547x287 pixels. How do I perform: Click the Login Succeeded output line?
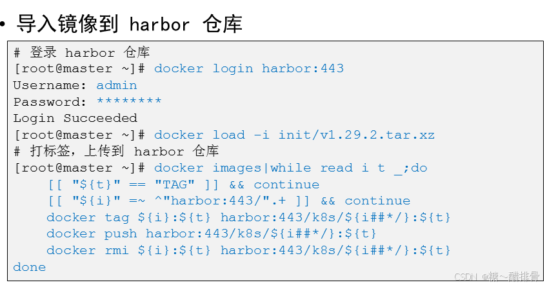(75, 118)
